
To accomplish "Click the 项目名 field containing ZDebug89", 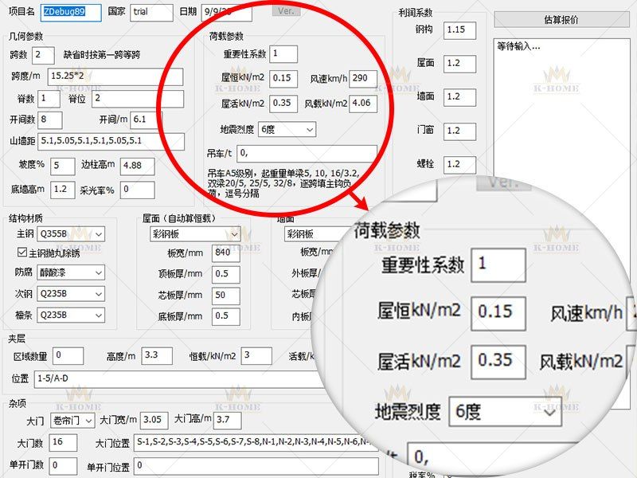I will click(x=71, y=12).
